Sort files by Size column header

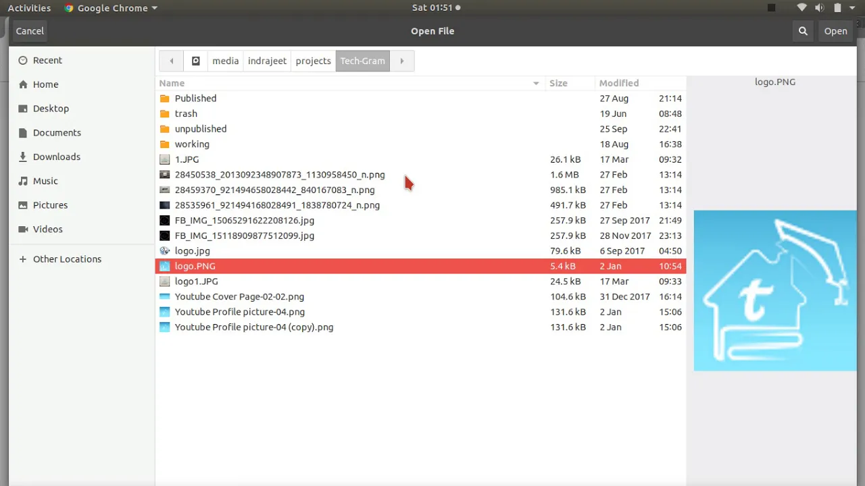click(570, 83)
